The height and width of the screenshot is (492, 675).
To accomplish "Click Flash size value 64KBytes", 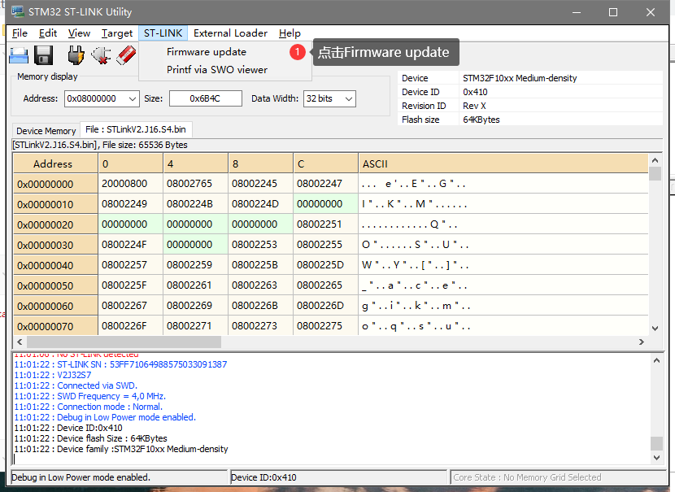I will point(481,120).
